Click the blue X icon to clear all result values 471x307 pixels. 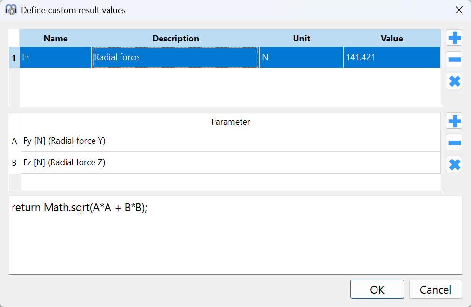point(454,81)
